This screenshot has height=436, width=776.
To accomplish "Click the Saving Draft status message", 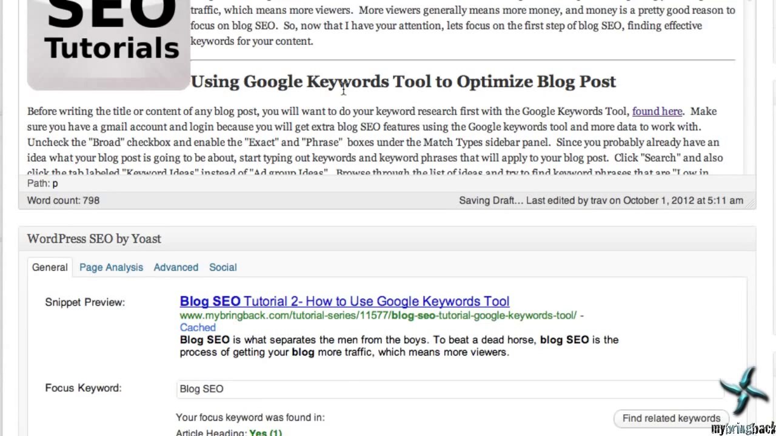I will [x=491, y=200].
